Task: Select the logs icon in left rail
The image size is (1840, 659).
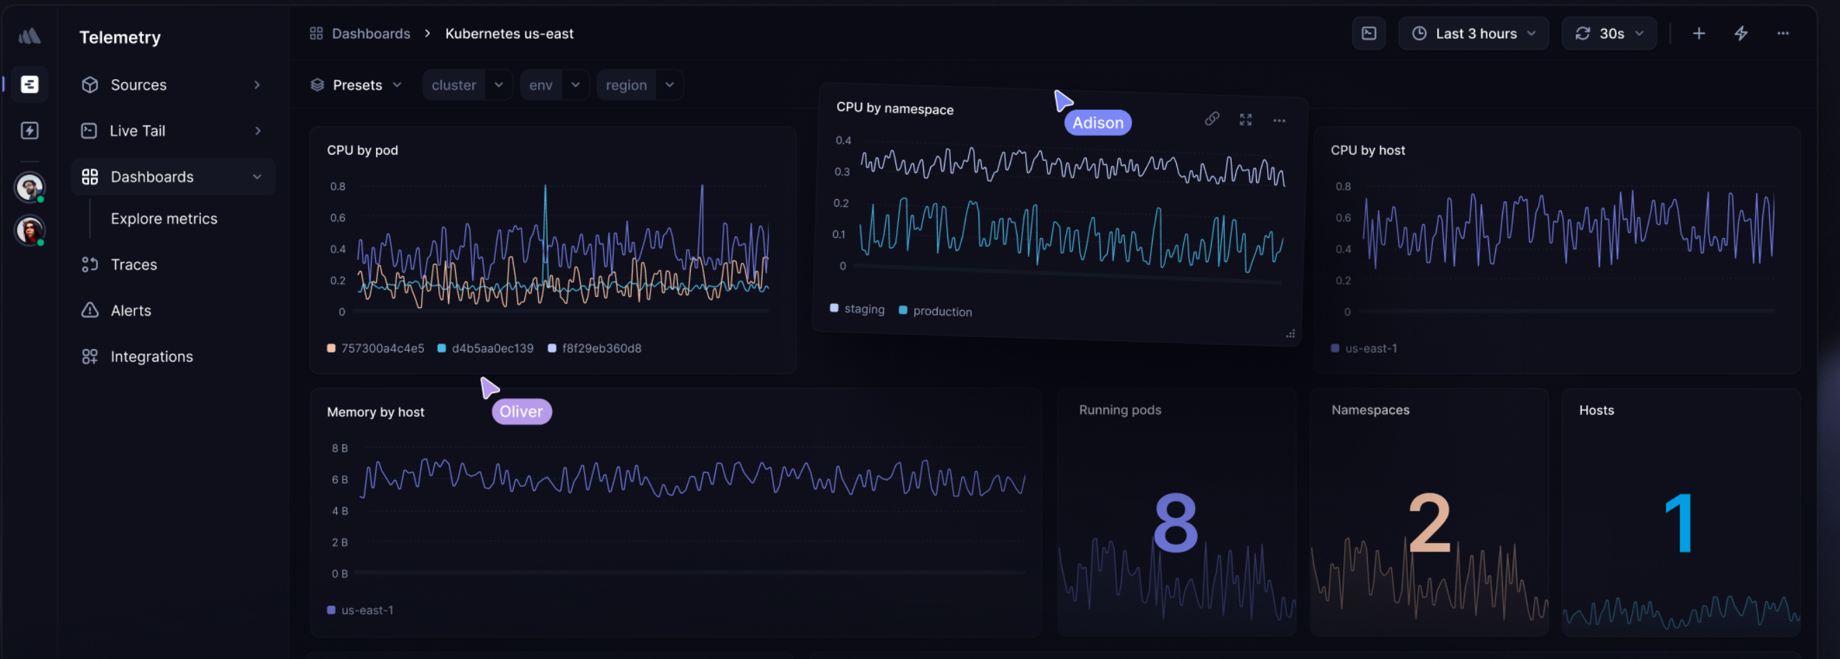Action: click(x=29, y=85)
